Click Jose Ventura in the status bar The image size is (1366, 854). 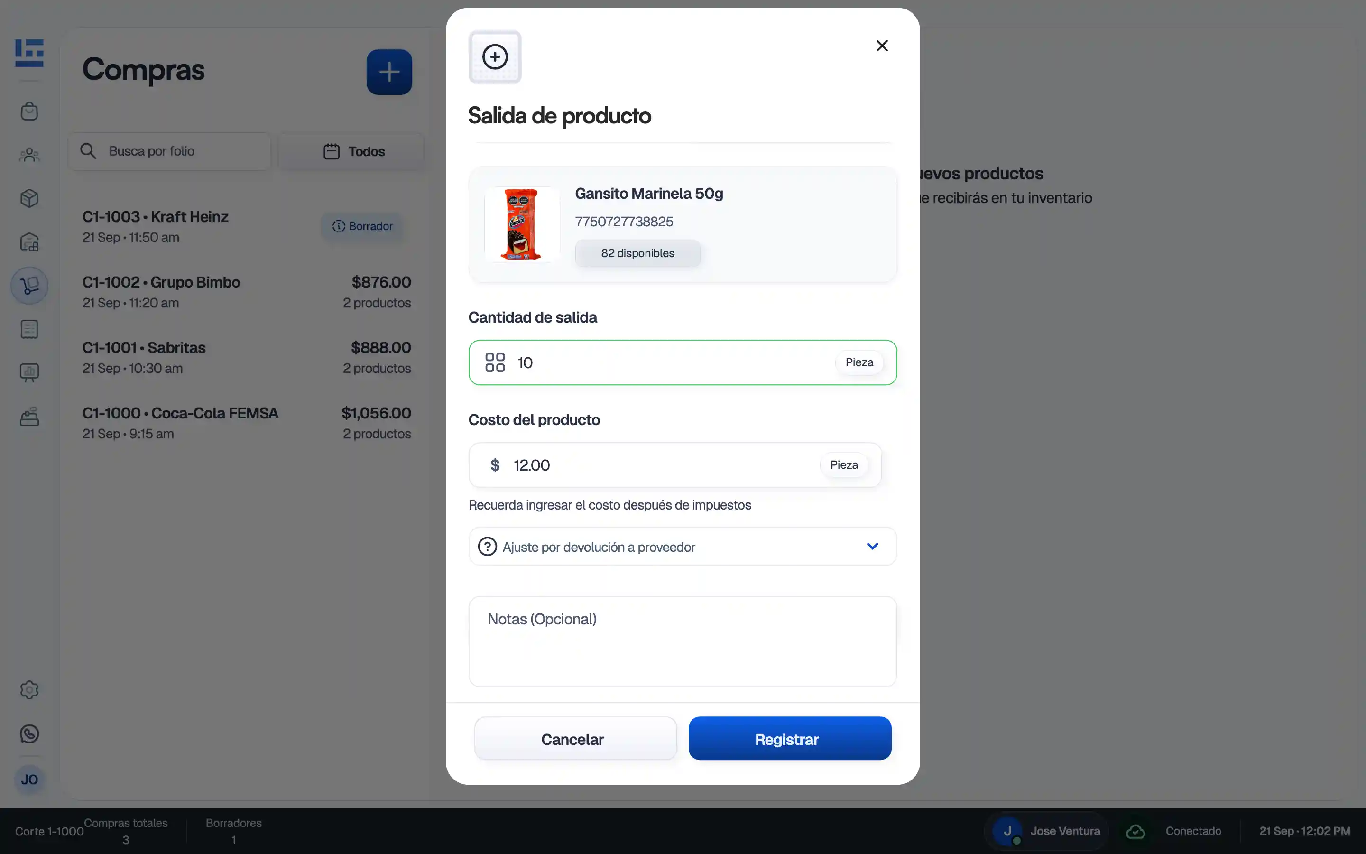click(1047, 831)
